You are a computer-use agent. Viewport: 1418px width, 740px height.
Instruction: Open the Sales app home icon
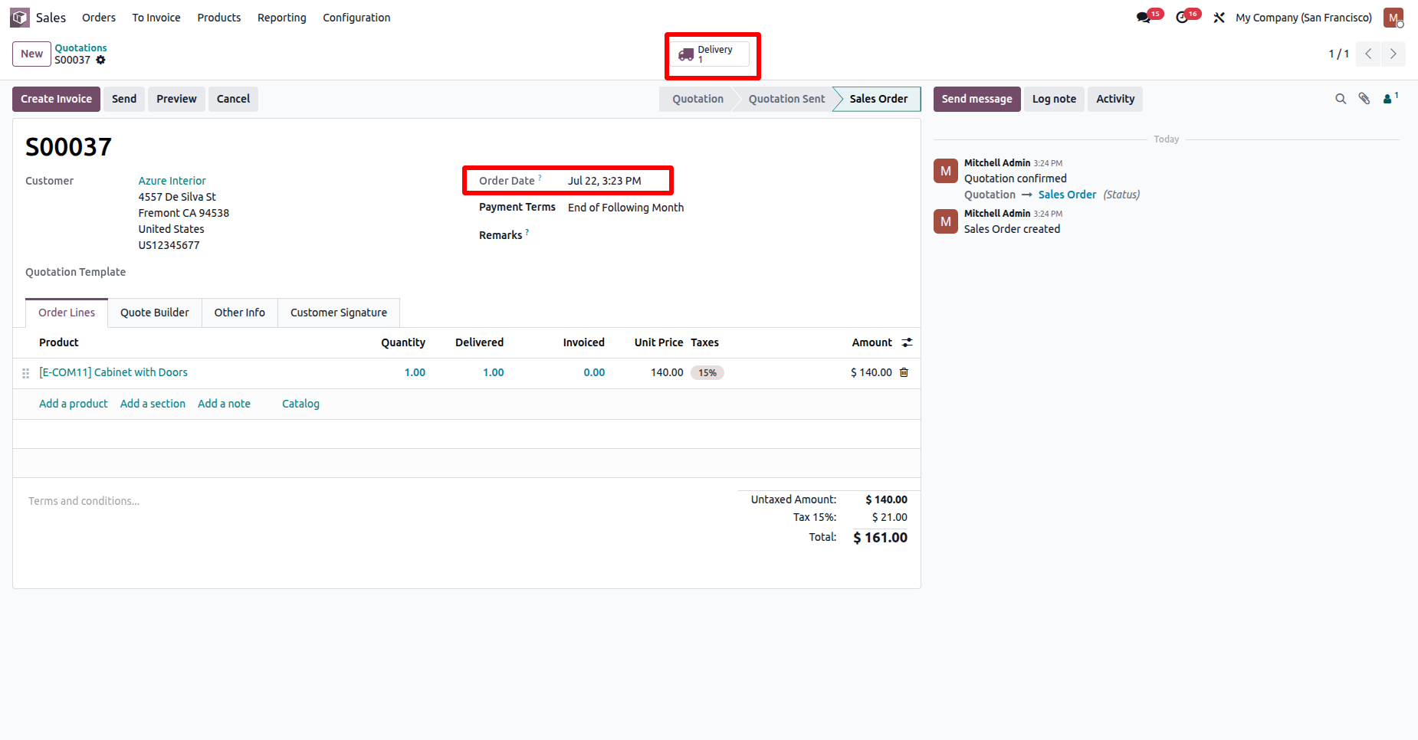[x=20, y=17]
